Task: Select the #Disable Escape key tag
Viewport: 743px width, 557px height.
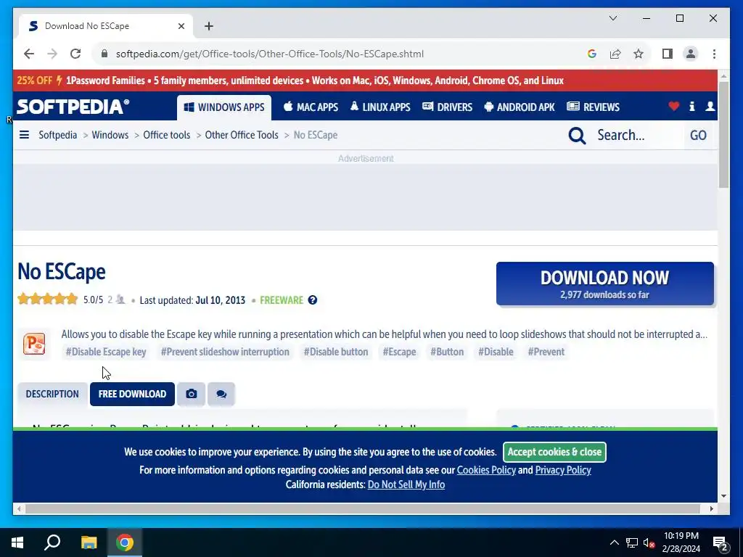Action: click(x=106, y=352)
